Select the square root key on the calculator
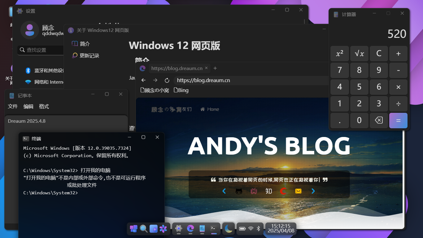The image size is (423, 238). tap(359, 53)
